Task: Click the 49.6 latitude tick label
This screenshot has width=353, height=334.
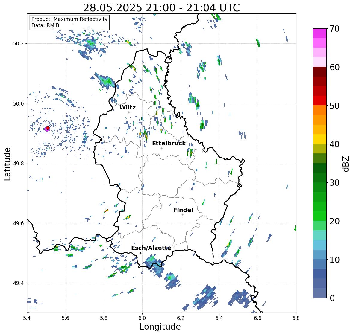Action: coord(19,223)
